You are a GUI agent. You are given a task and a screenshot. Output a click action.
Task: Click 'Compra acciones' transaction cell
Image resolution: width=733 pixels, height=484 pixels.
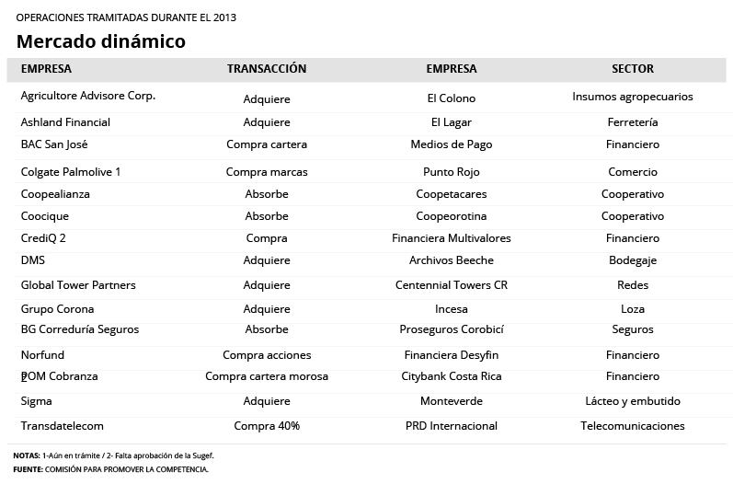pyautogui.click(x=267, y=355)
